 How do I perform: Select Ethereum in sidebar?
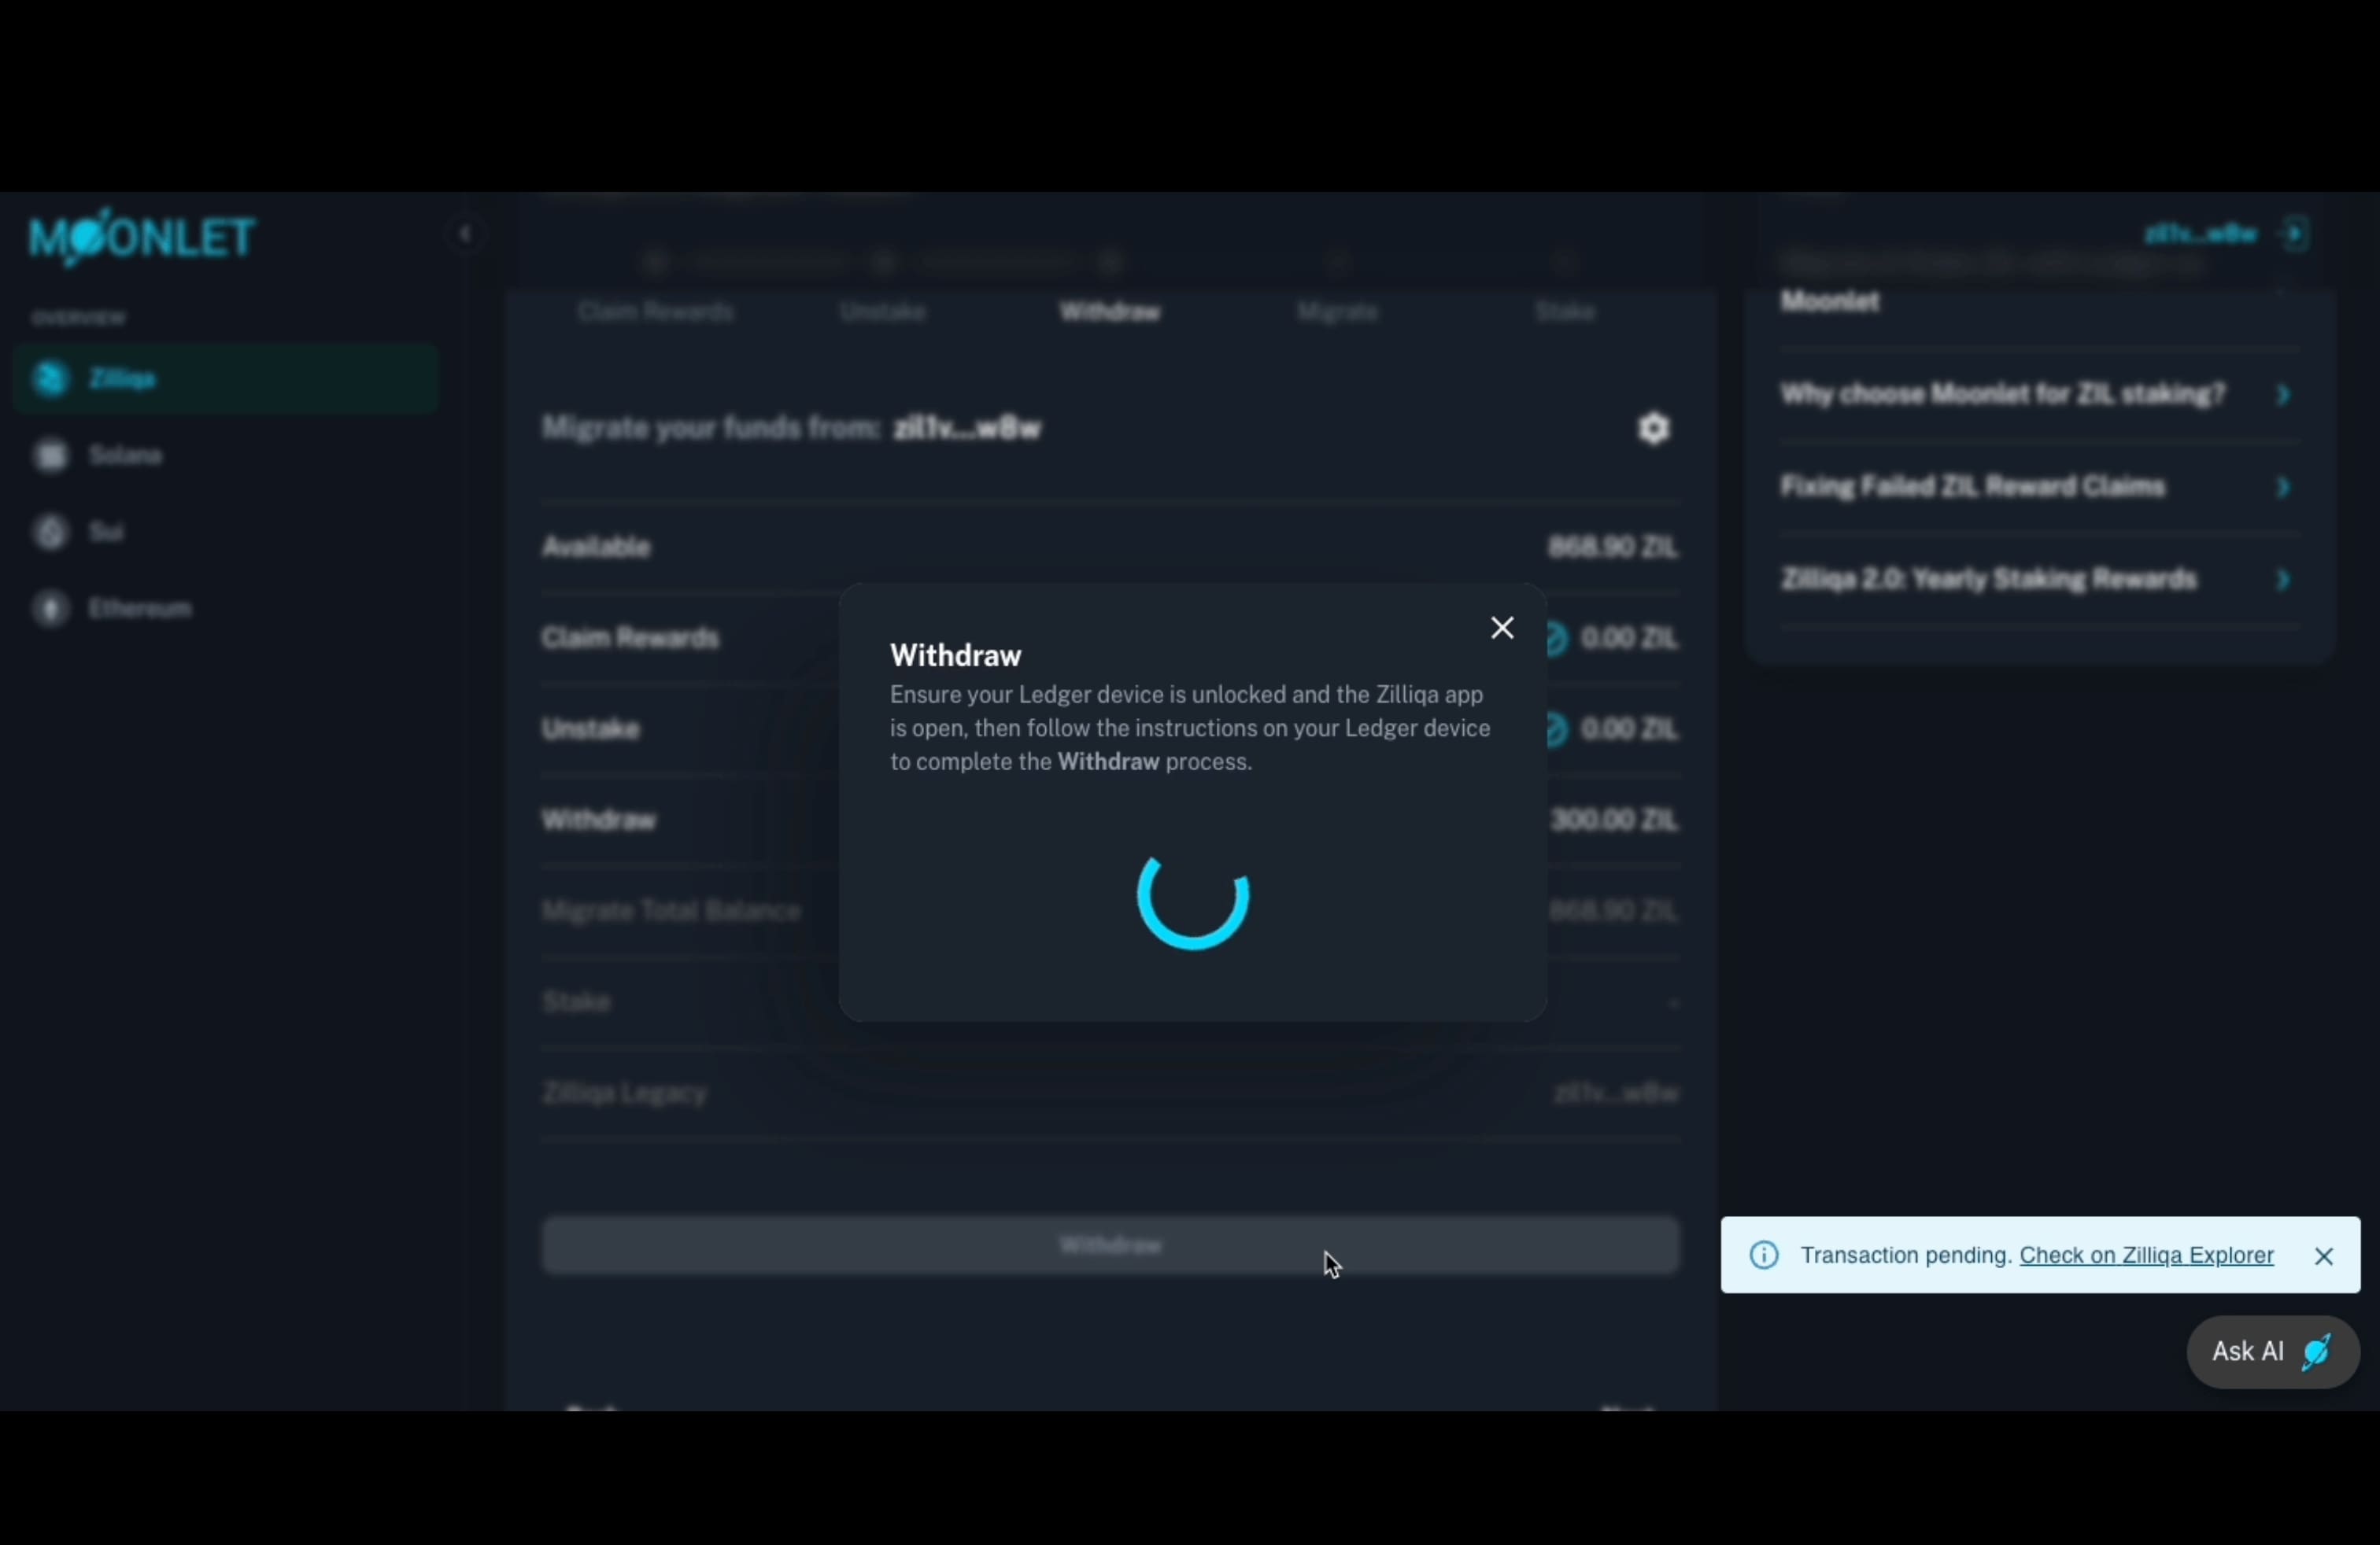click(x=226, y=607)
